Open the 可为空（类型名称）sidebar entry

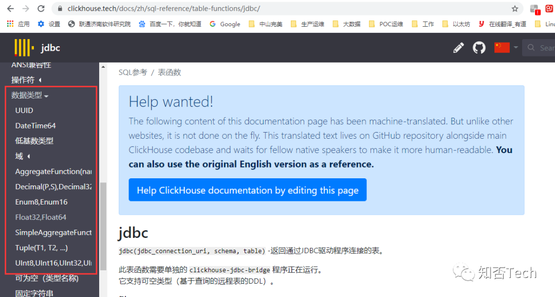[x=47, y=278]
